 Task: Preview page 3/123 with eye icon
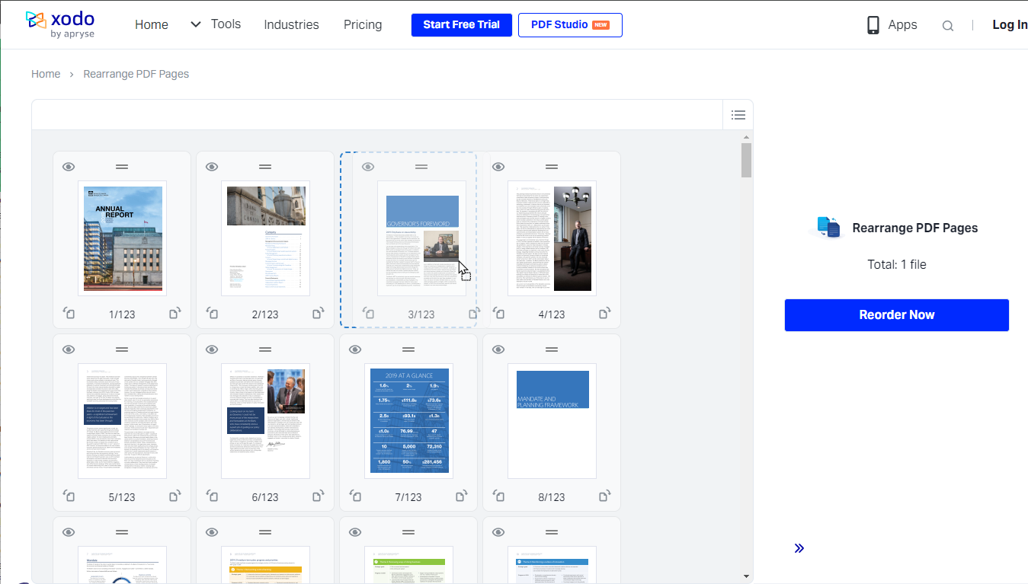[x=368, y=167]
